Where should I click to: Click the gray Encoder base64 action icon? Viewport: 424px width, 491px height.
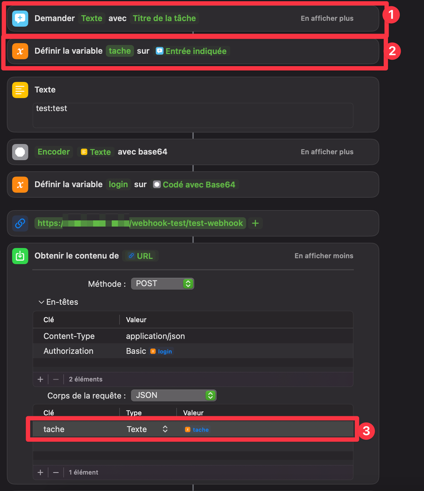20,152
